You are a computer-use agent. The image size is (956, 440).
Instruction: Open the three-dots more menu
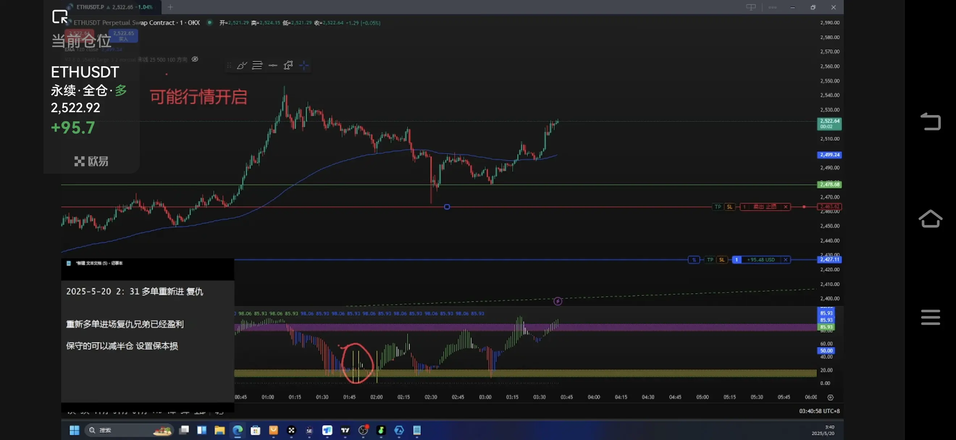[773, 7]
